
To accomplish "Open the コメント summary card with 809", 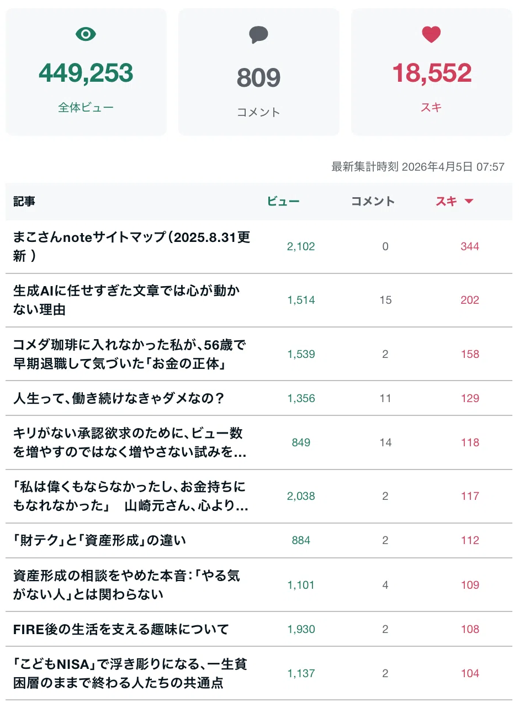I will [258, 72].
